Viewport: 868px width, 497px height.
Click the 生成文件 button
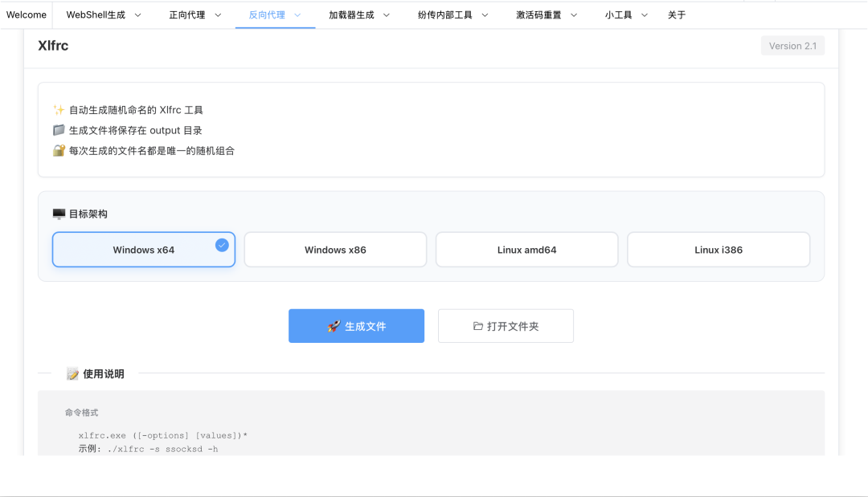click(x=357, y=326)
